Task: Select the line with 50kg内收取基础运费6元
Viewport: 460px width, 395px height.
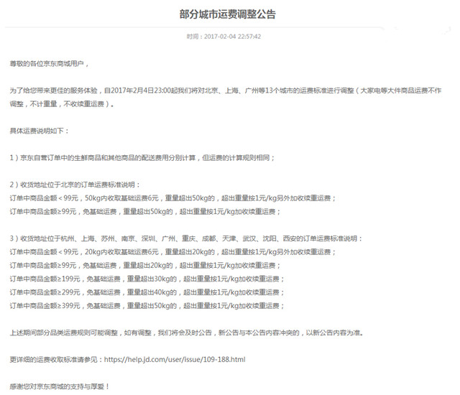Action: [x=172, y=198]
